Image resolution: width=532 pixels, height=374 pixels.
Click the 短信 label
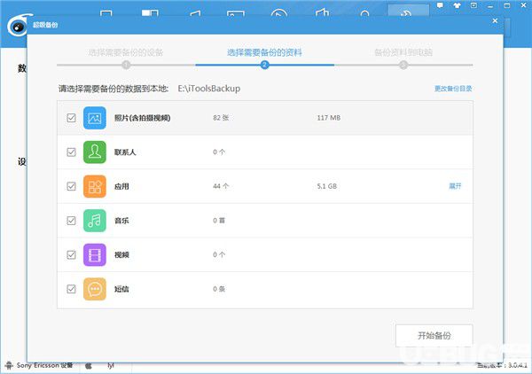tap(121, 289)
